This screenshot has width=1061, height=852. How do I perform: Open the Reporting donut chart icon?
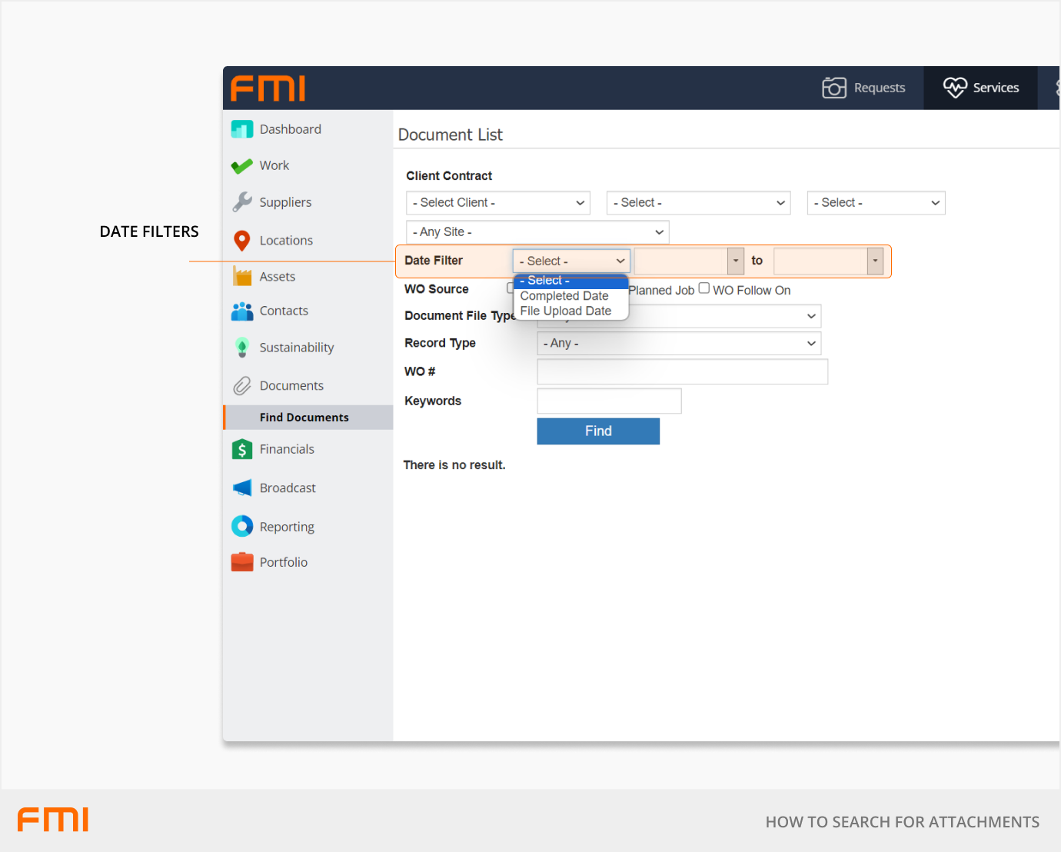click(241, 526)
